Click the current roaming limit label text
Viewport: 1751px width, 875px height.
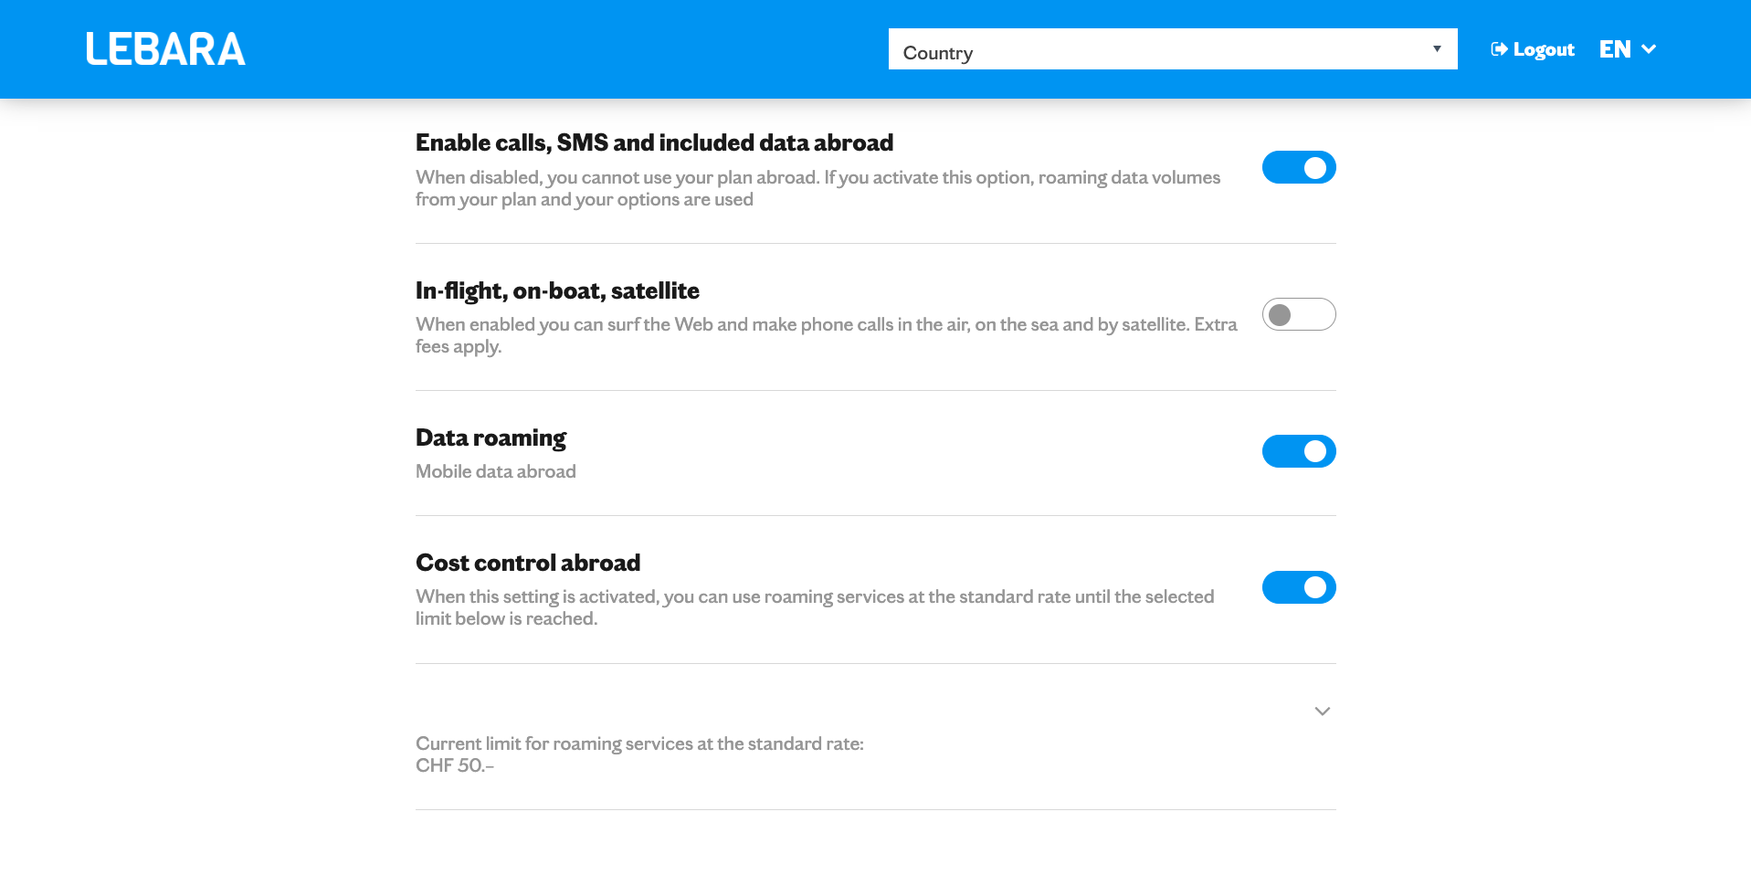[639, 743]
